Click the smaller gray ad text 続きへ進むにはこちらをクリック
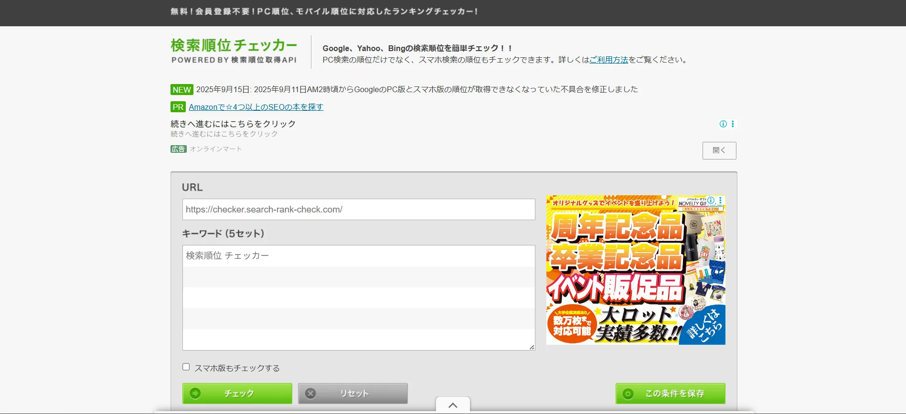Image resolution: width=906 pixels, height=414 pixels. 224,134
